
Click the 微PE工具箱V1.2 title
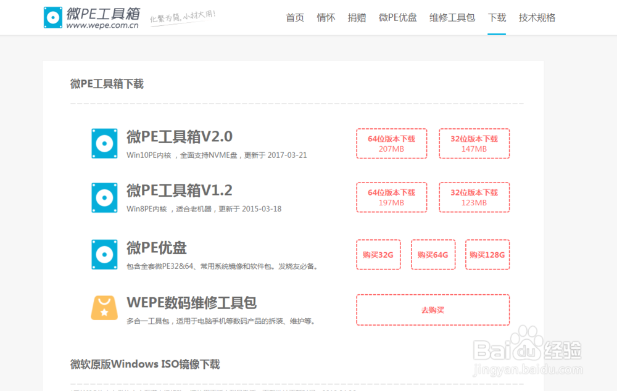click(x=180, y=191)
